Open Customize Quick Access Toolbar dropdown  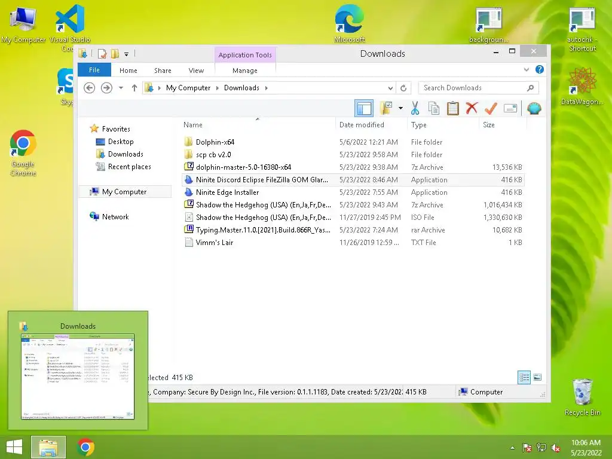pos(127,54)
